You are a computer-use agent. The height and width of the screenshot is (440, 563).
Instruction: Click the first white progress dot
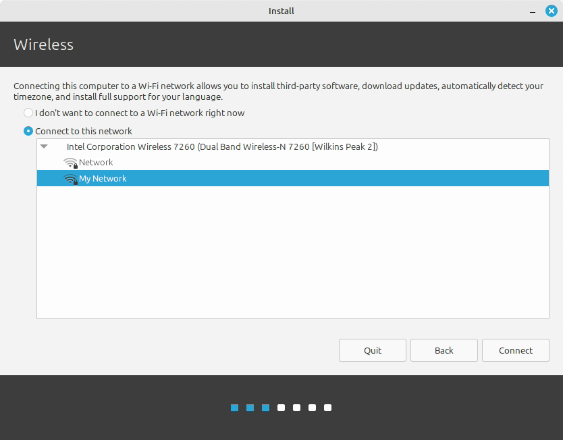pos(281,408)
